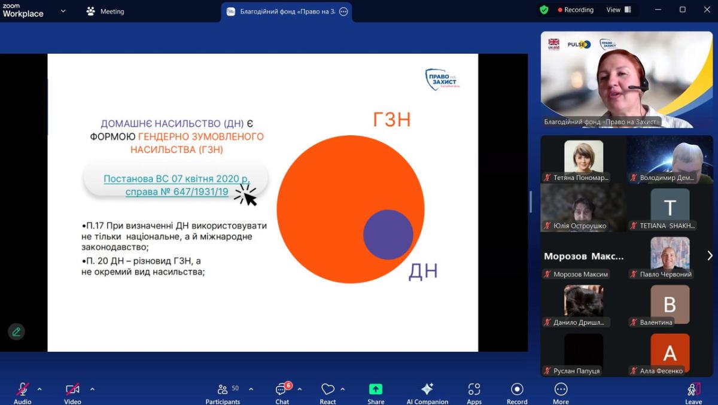Click muted mic icon beside Морозов Максим label

pyautogui.click(x=547, y=275)
